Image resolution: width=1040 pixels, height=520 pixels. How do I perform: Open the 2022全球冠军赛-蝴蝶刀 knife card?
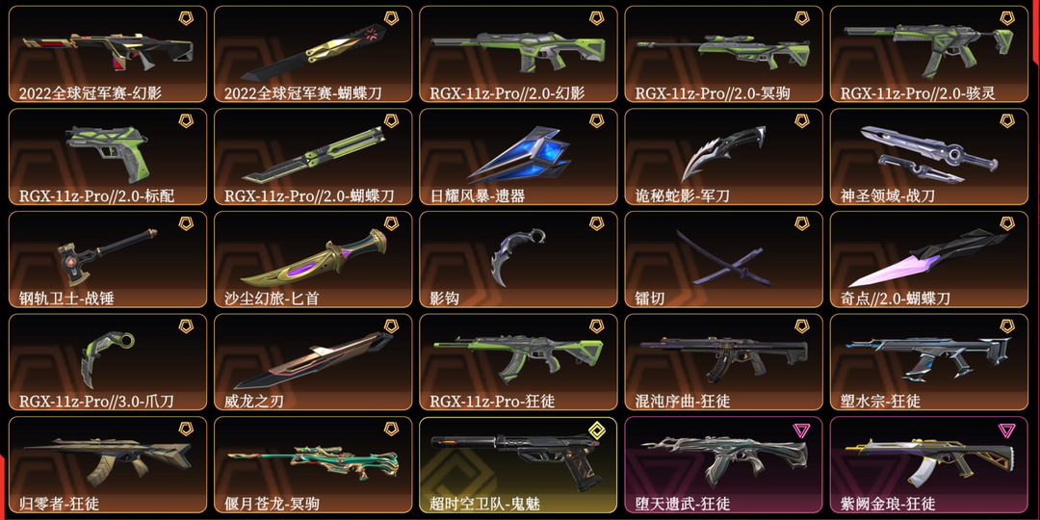(x=313, y=54)
